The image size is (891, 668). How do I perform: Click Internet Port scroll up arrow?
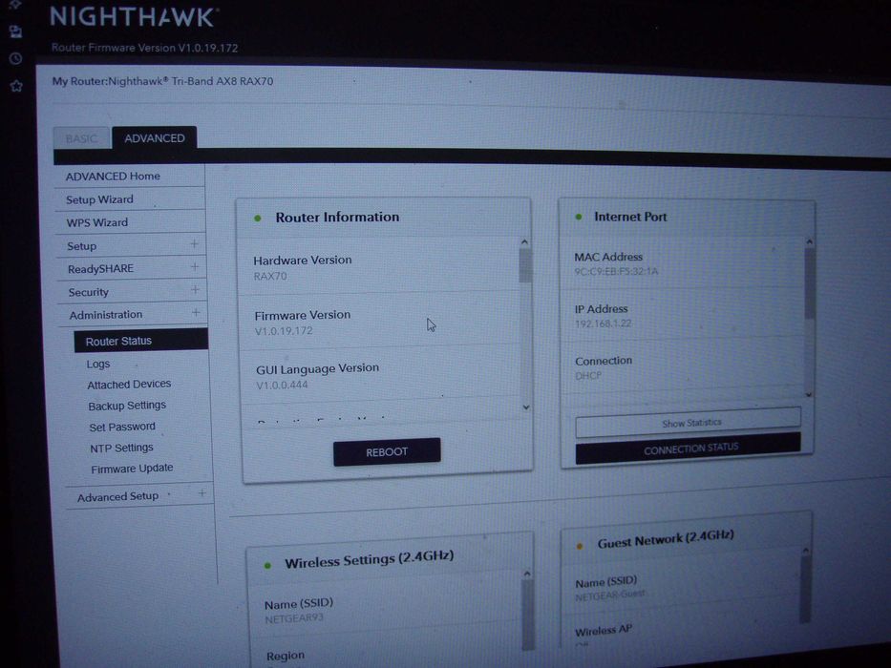[809, 242]
